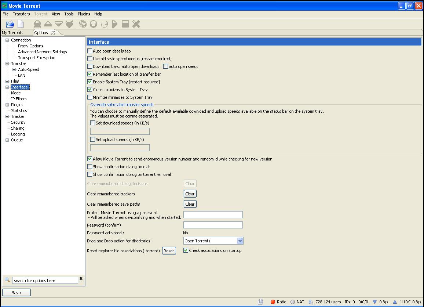Open the Tools menu

69,14
